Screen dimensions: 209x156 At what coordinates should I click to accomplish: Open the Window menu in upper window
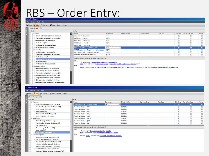(x=33, y=22)
